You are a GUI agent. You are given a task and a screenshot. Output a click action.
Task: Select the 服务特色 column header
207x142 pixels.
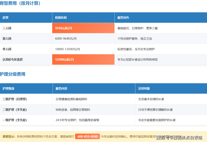[x=123, y=18]
